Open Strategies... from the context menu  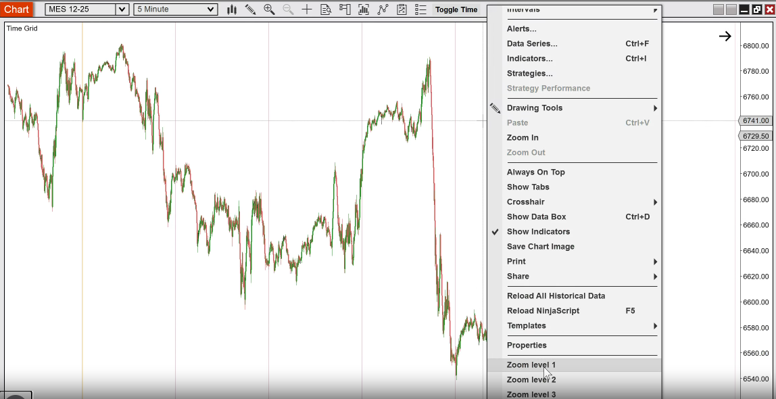pyautogui.click(x=574, y=73)
